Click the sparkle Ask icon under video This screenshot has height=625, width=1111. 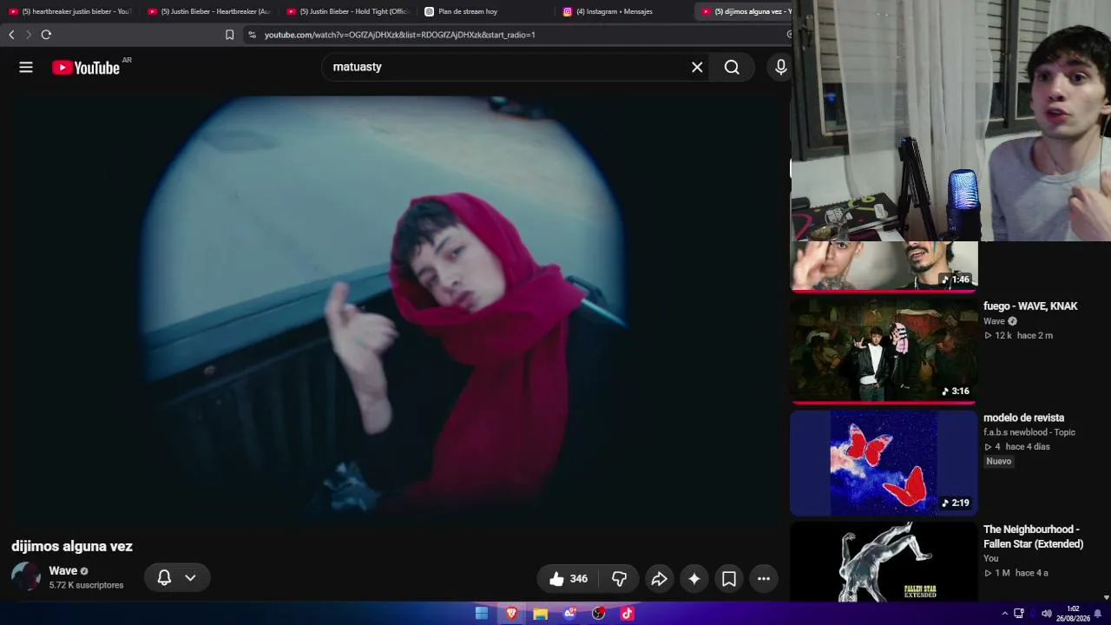coord(694,579)
